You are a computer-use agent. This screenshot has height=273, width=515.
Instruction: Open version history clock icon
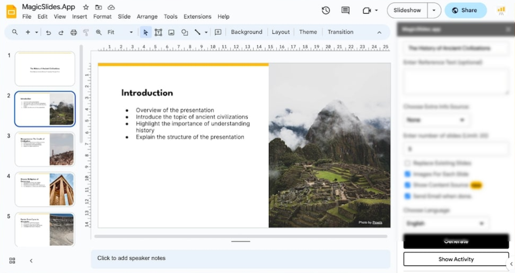tap(326, 11)
